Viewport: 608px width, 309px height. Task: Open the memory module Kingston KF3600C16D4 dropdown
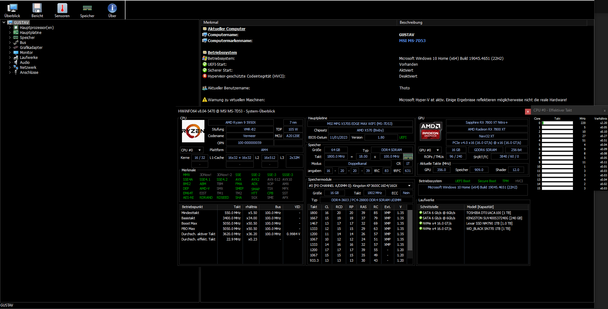click(360, 186)
